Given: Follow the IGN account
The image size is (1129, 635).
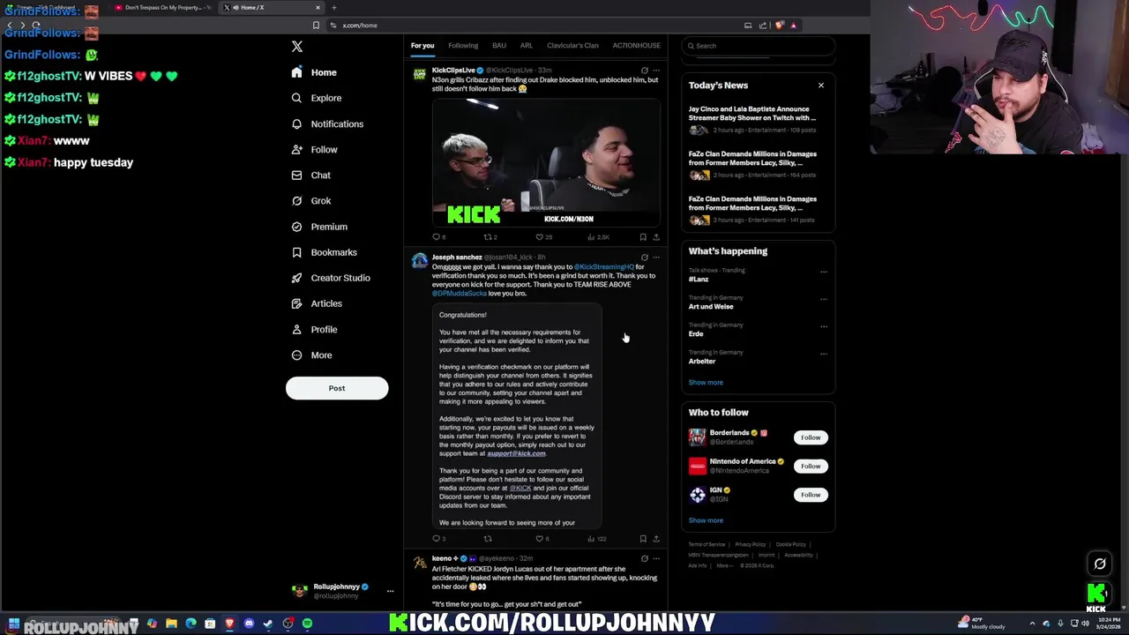Looking at the screenshot, I should click(811, 495).
